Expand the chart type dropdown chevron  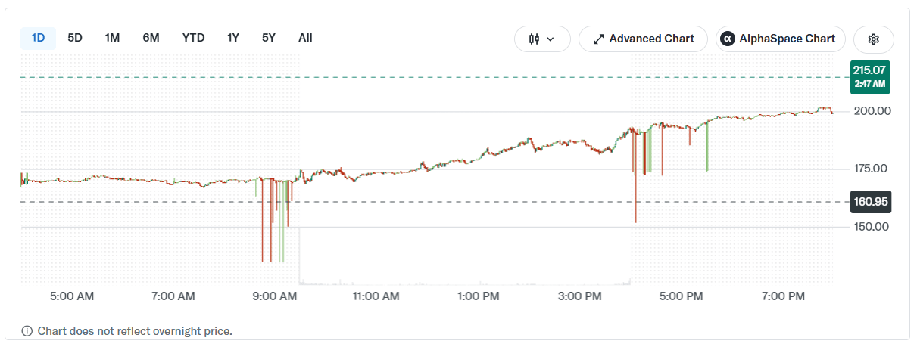(551, 39)
